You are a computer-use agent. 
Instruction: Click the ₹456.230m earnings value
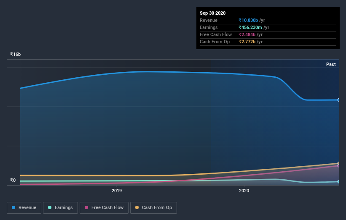[x=250, y=27]
